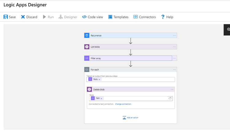Open the For each ellipsis menu

(x=174, y=70)
